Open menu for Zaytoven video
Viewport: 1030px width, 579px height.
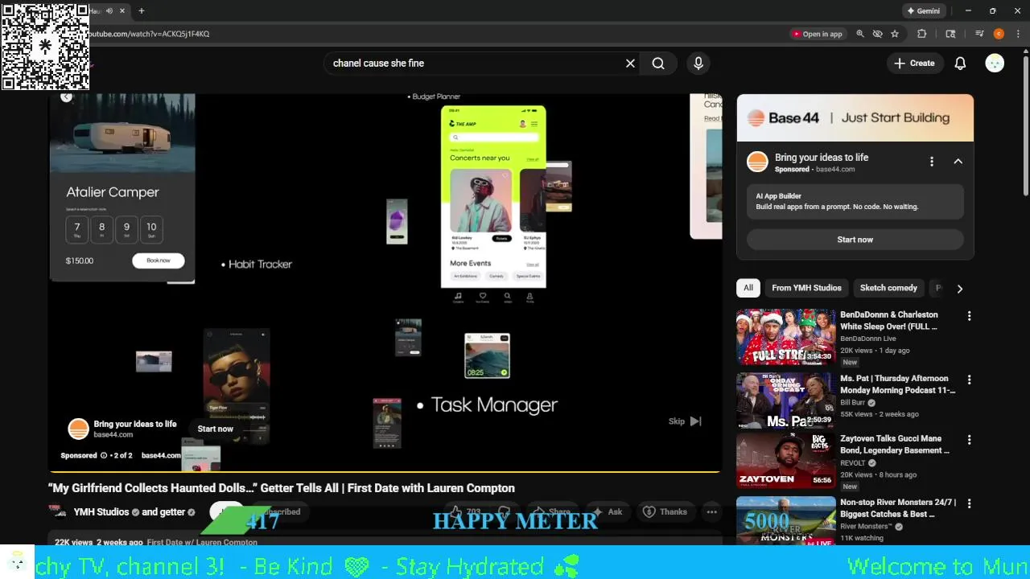[969, 440]
